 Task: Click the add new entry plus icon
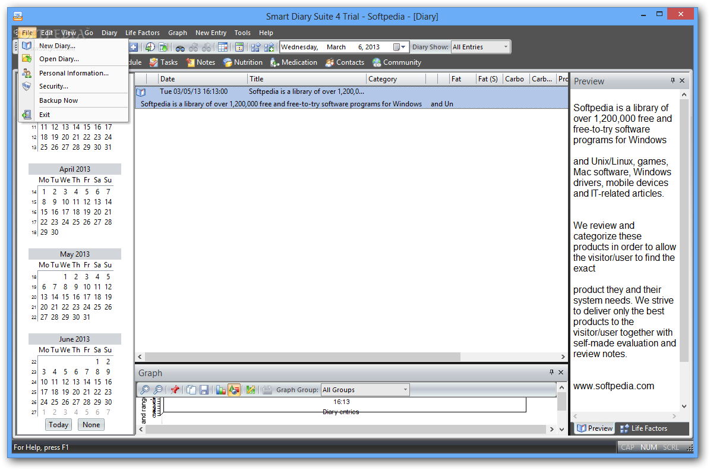134,47
